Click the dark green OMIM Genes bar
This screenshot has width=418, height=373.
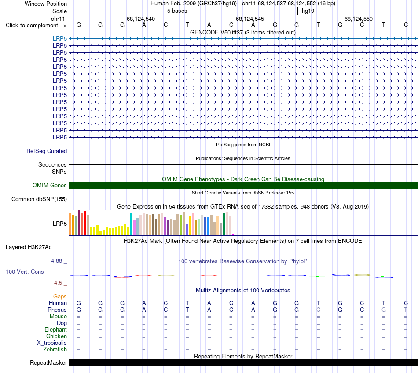click(x=243, y=186)
